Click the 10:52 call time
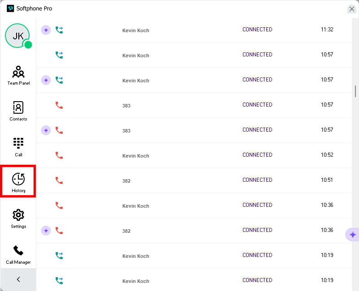Viewport: 359px width, 291px height. click(x=327, y=155)
